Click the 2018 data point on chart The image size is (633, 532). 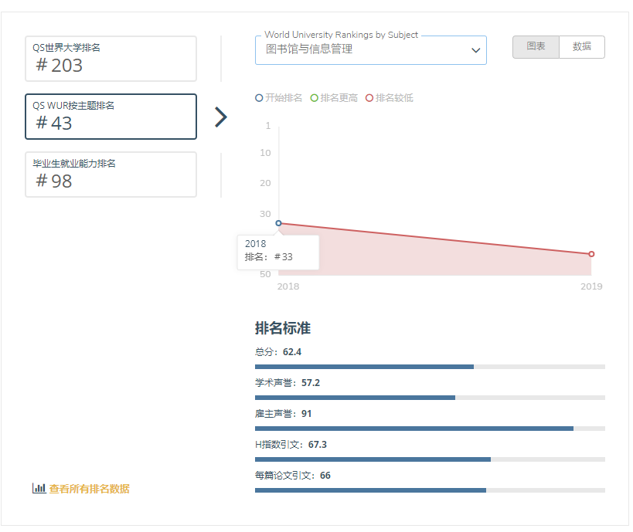[279, 223]
